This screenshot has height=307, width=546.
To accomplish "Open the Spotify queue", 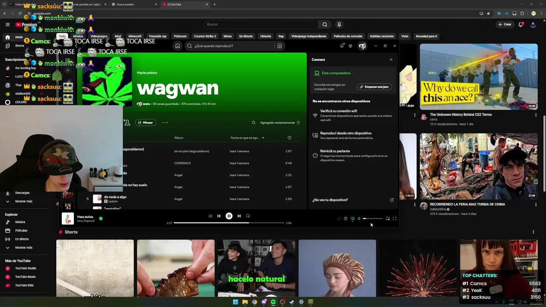I will 346,219.
